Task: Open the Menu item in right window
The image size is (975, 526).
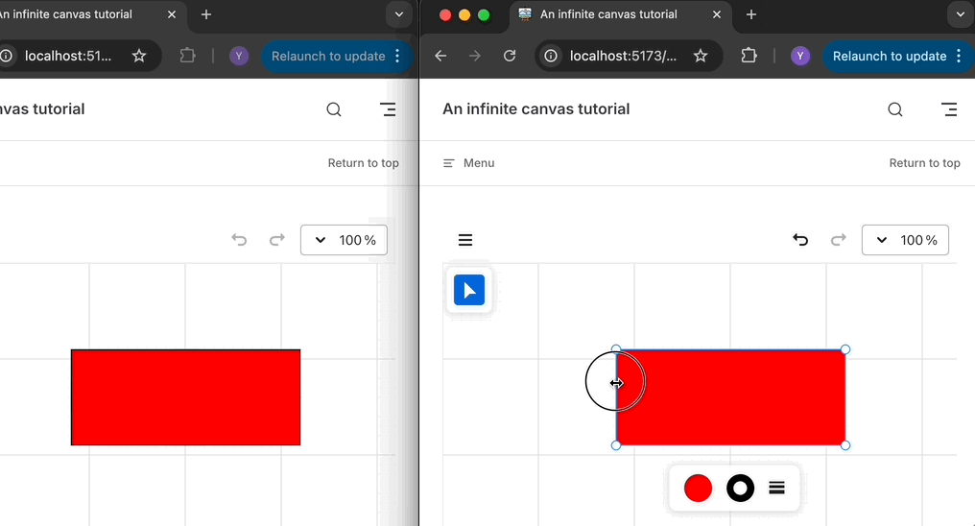Action: pyautogui.click(x=468, y=163)
